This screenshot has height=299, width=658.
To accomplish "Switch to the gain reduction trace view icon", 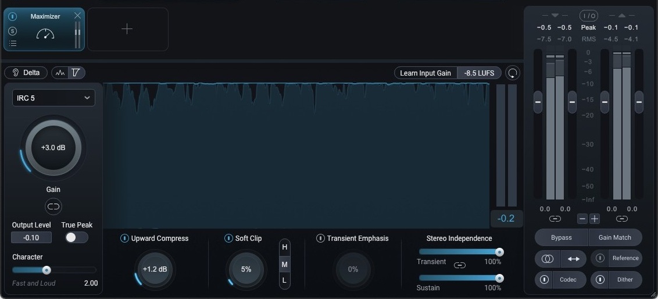I will click(76, 73).
